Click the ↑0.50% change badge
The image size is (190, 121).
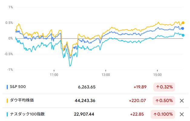[x=164, y=101]
